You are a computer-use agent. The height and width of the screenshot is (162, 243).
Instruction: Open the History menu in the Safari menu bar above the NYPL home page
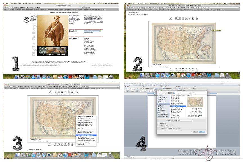(25, 3)
